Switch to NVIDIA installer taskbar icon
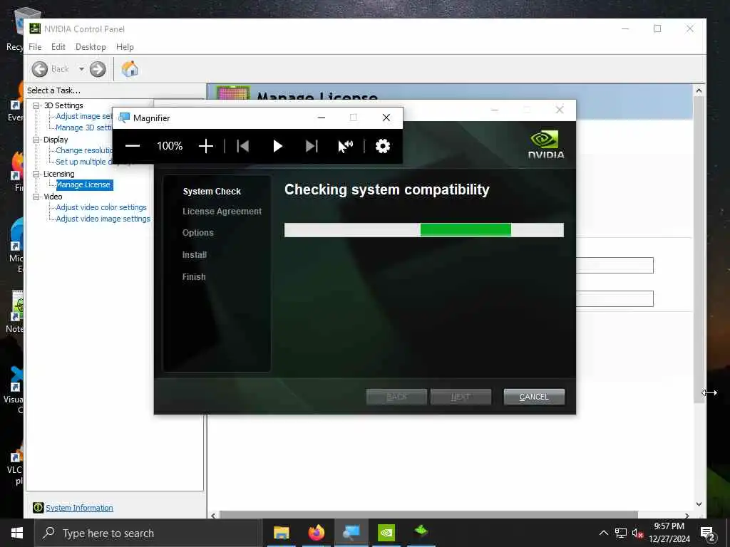 tap(421, 533)
